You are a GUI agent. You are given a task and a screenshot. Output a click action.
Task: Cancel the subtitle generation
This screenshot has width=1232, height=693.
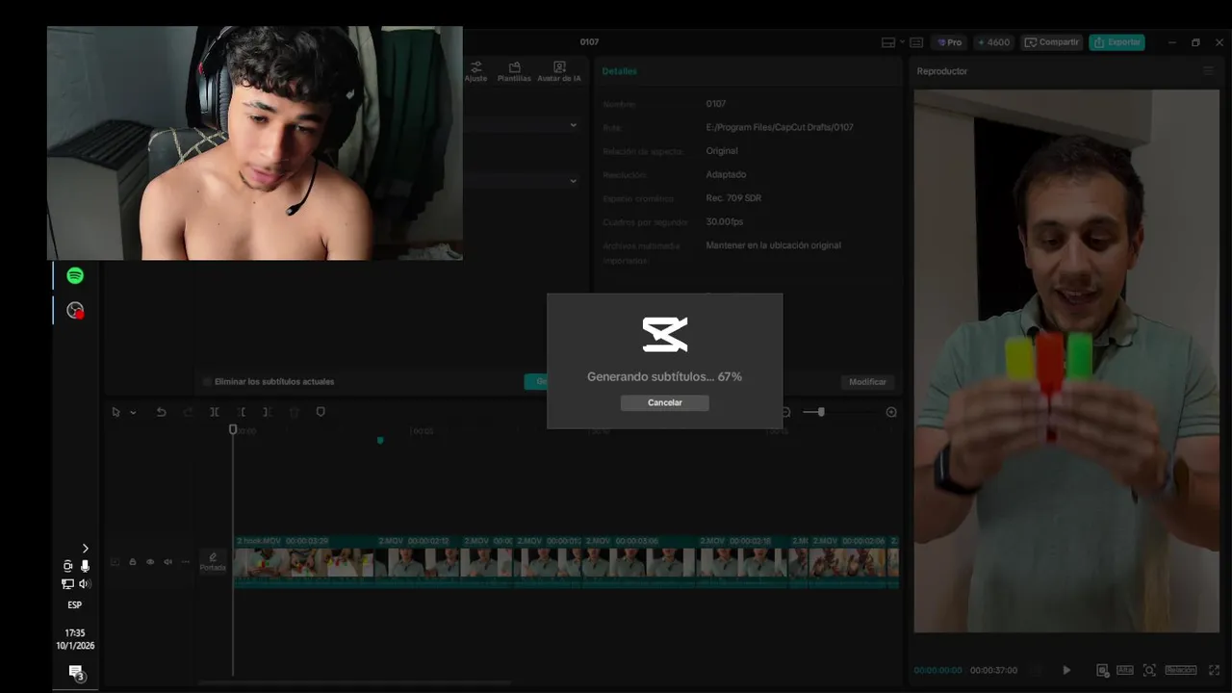664,402
